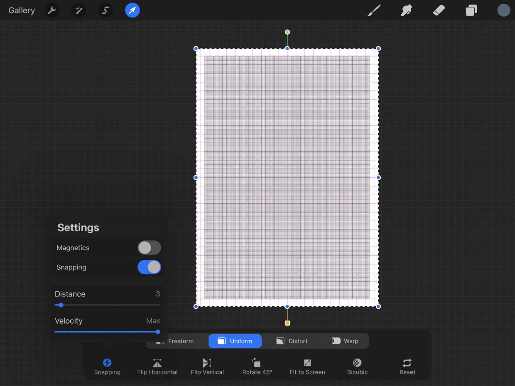Select the Brush tool

click(x=374, y=10)
